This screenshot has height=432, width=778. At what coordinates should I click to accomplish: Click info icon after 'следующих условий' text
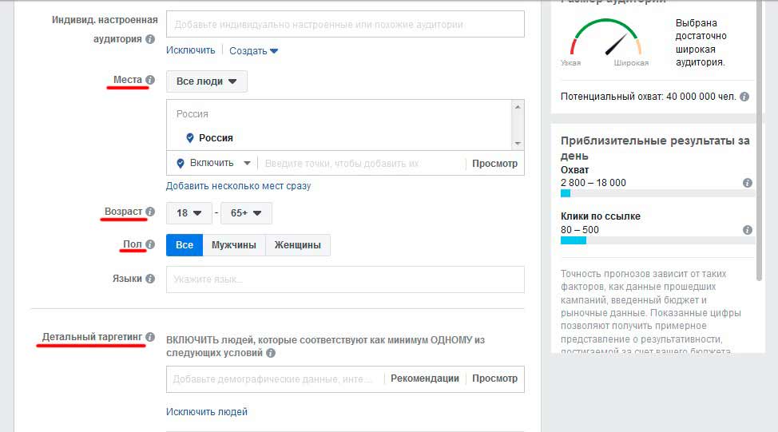tap(271, 353)
